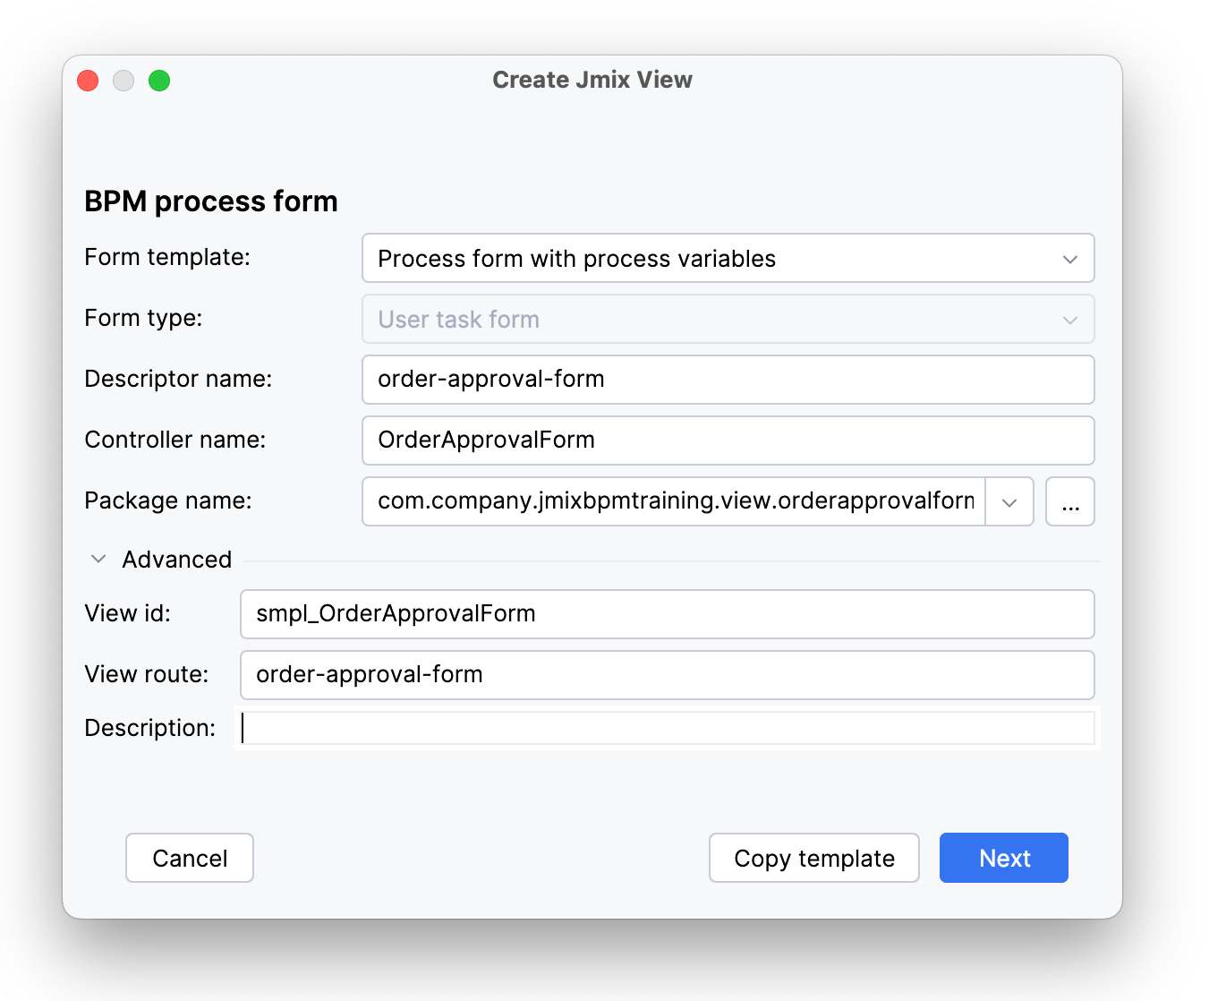Click the ellipsis browse package button

click(1070, 502)
